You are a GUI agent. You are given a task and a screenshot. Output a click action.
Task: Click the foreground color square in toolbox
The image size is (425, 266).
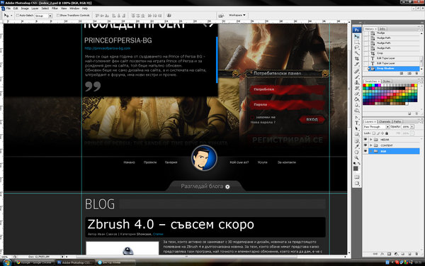(356, 169)
